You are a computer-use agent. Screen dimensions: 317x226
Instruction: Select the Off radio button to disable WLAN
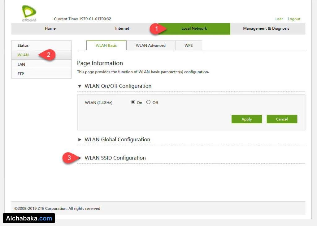pos(148,102)
